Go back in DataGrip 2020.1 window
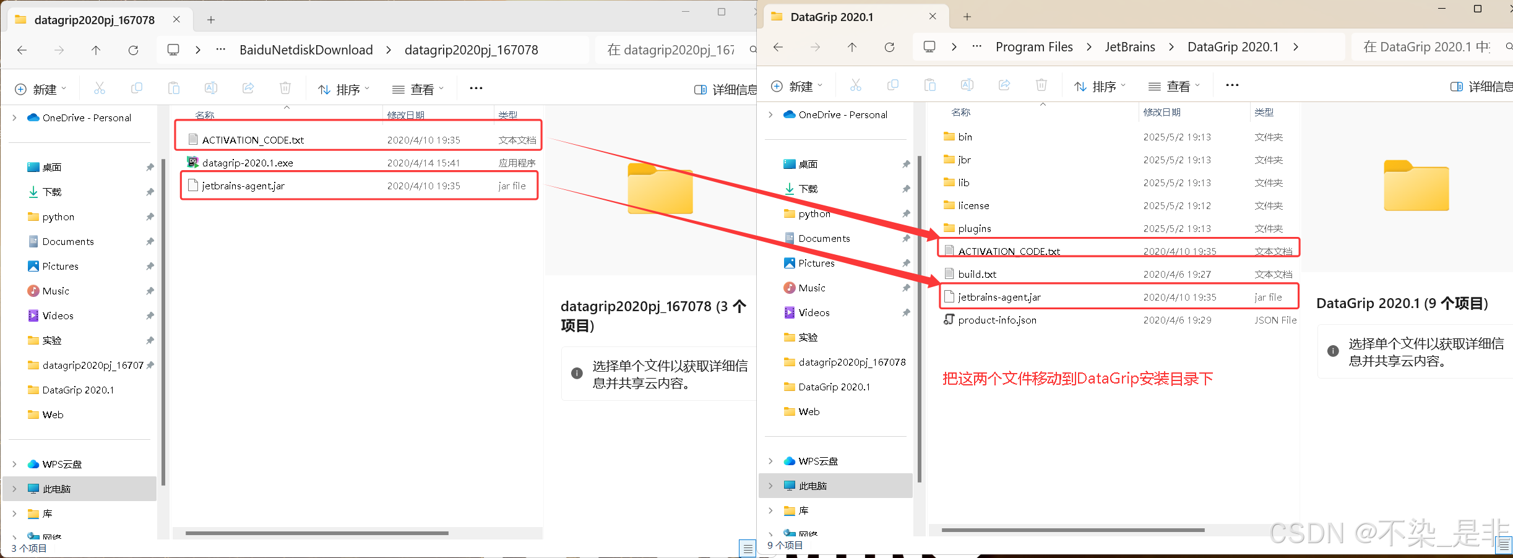This screenshot has height=558, width=1513. [x=778, y=47]
